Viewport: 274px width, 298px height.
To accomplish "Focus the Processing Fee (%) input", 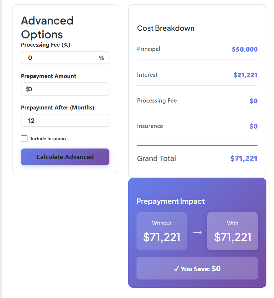I will 61,58.
